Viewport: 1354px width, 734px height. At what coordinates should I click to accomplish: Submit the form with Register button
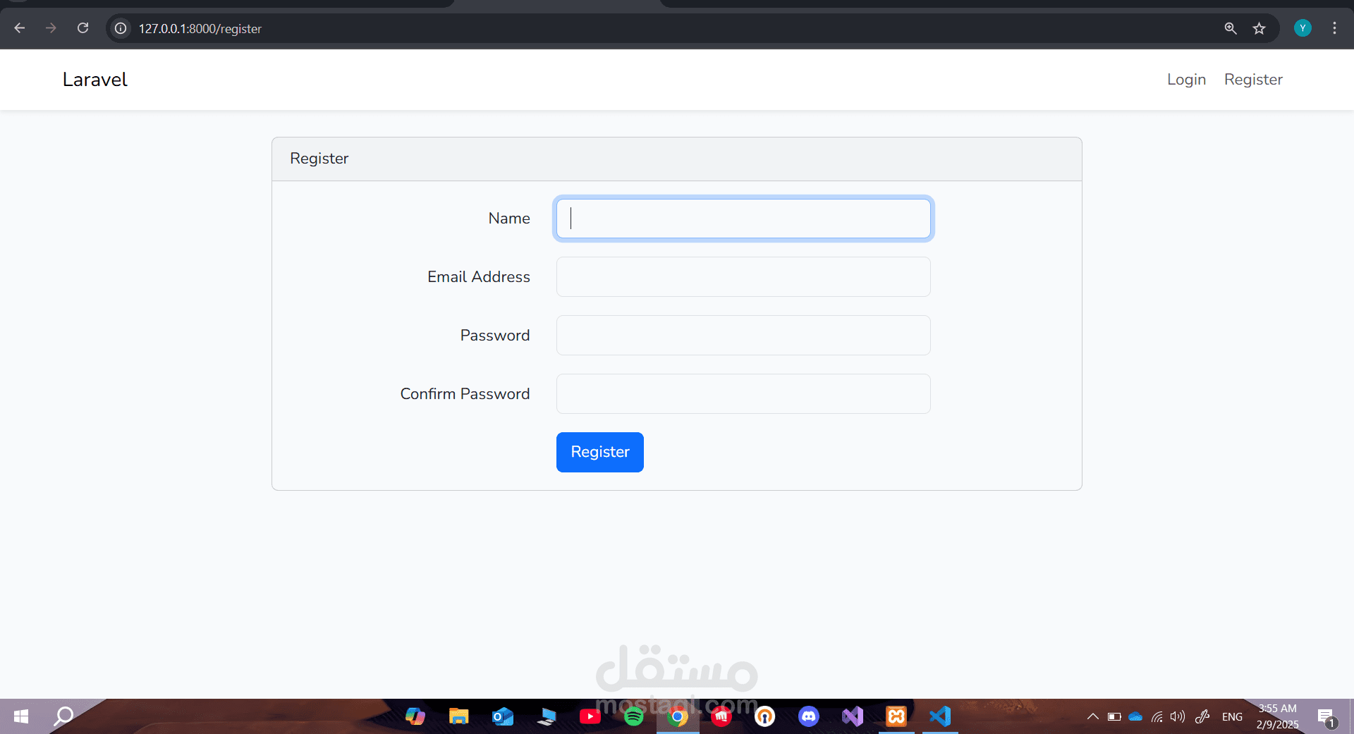tap(600, 452)
